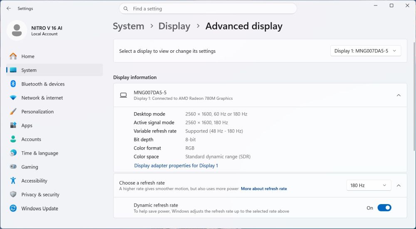Open Personalization settings
Viewport: 416px width, 229px height.
tap(54, 111)
